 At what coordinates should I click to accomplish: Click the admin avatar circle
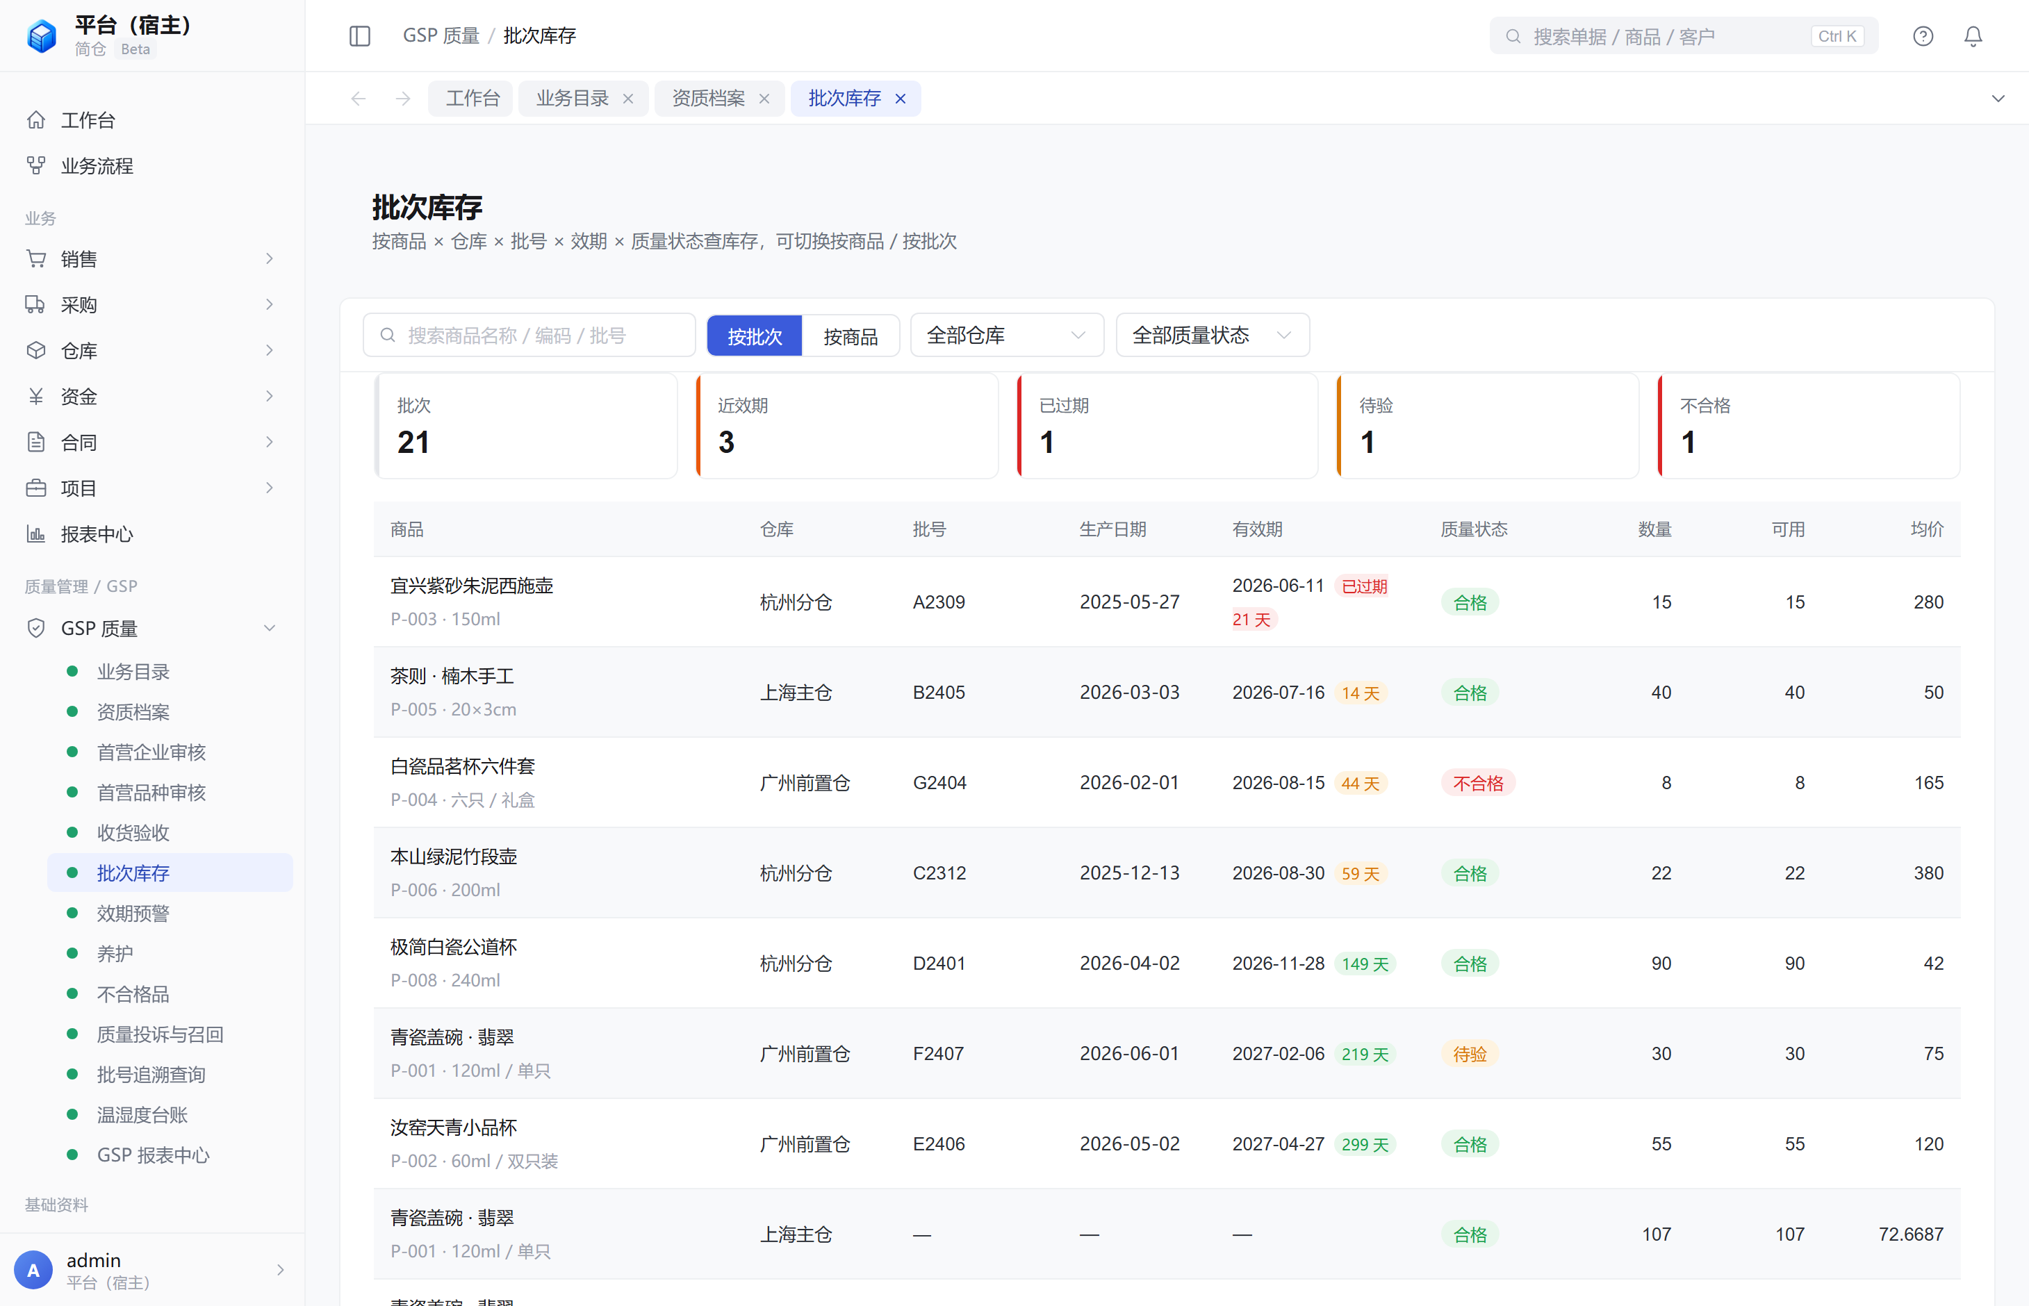tap(33, 1270)
